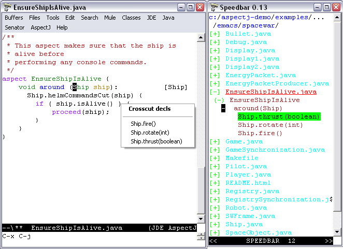The height and width of the screenshot is (249, 343).
Task: Expand the Game.java entry in speedbar
Action: 215,142
